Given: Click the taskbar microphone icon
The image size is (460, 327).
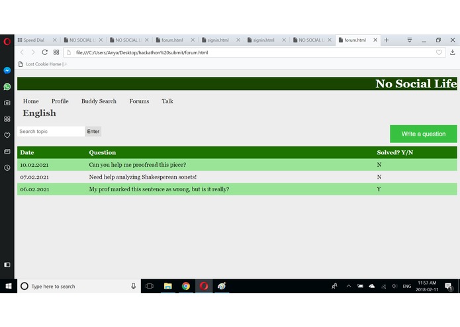Looking at the screenshot, I should pos(133,286).
